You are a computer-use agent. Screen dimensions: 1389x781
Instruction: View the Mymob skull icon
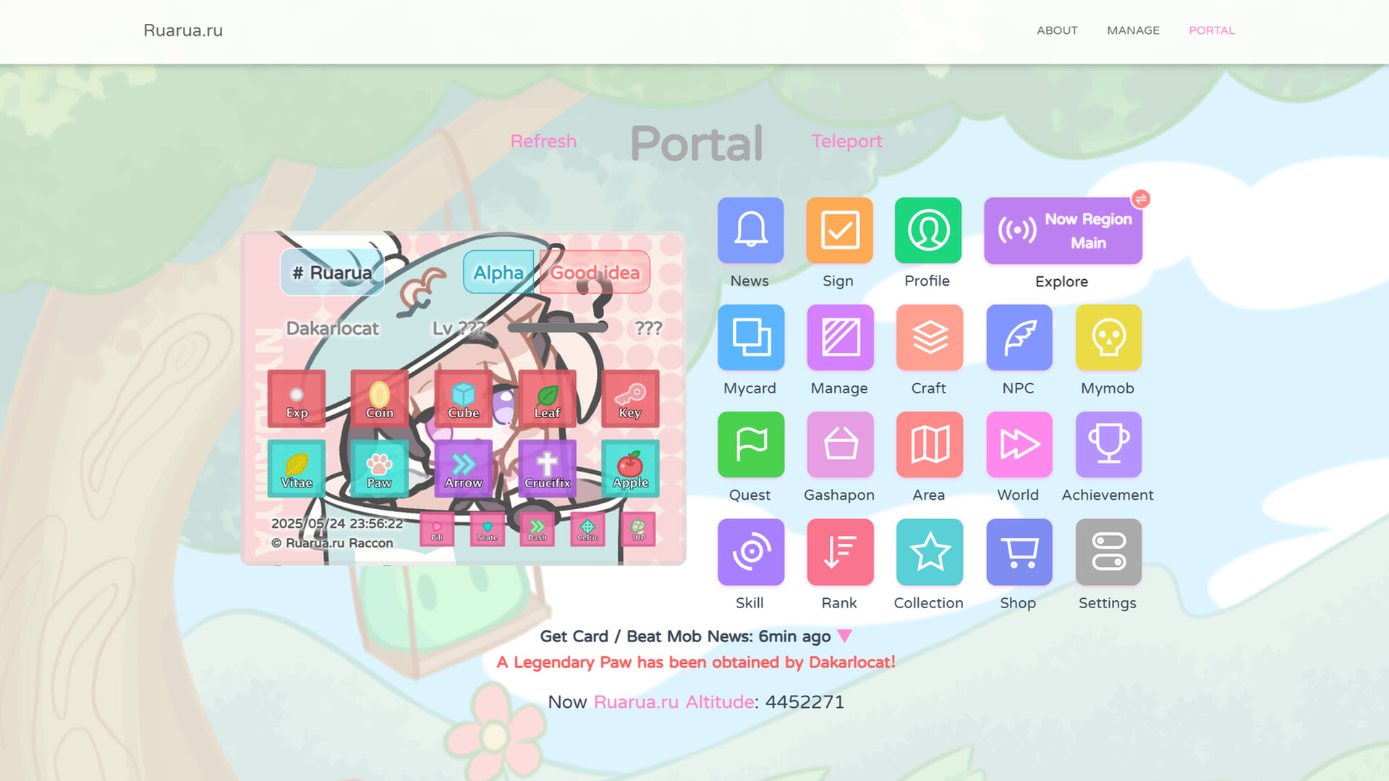click(x=1108, y=338)
